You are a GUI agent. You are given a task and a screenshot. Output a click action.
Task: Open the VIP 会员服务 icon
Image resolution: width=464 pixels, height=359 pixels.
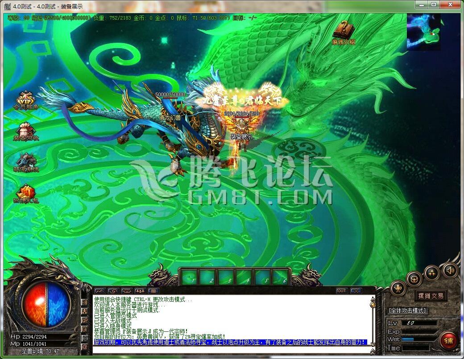(x=26, y=101)
